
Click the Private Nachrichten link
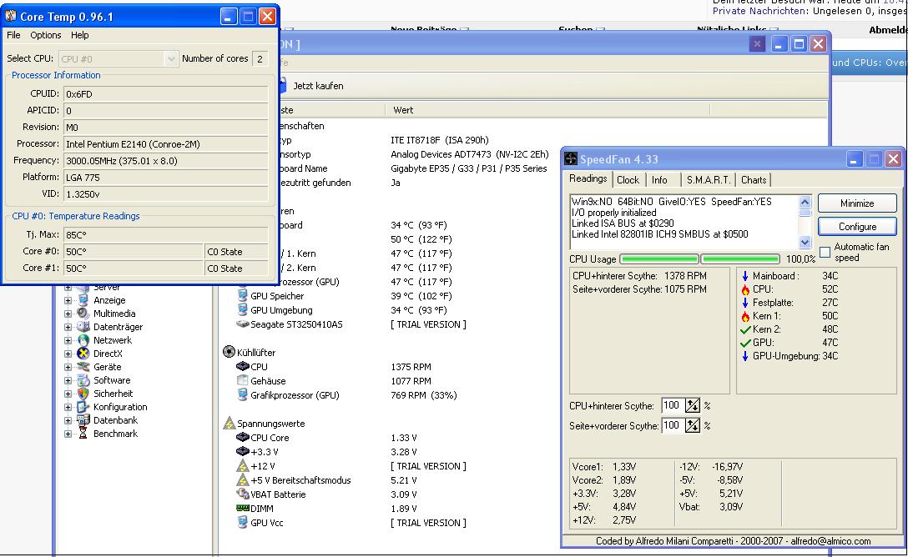(759, 11)
